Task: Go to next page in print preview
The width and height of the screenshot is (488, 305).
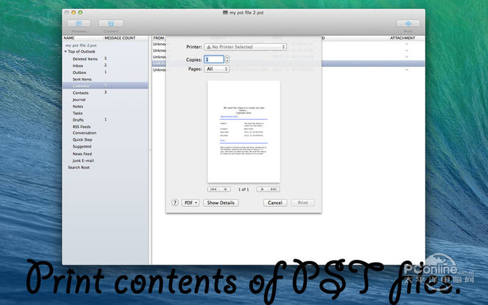Action: [262, 189]
